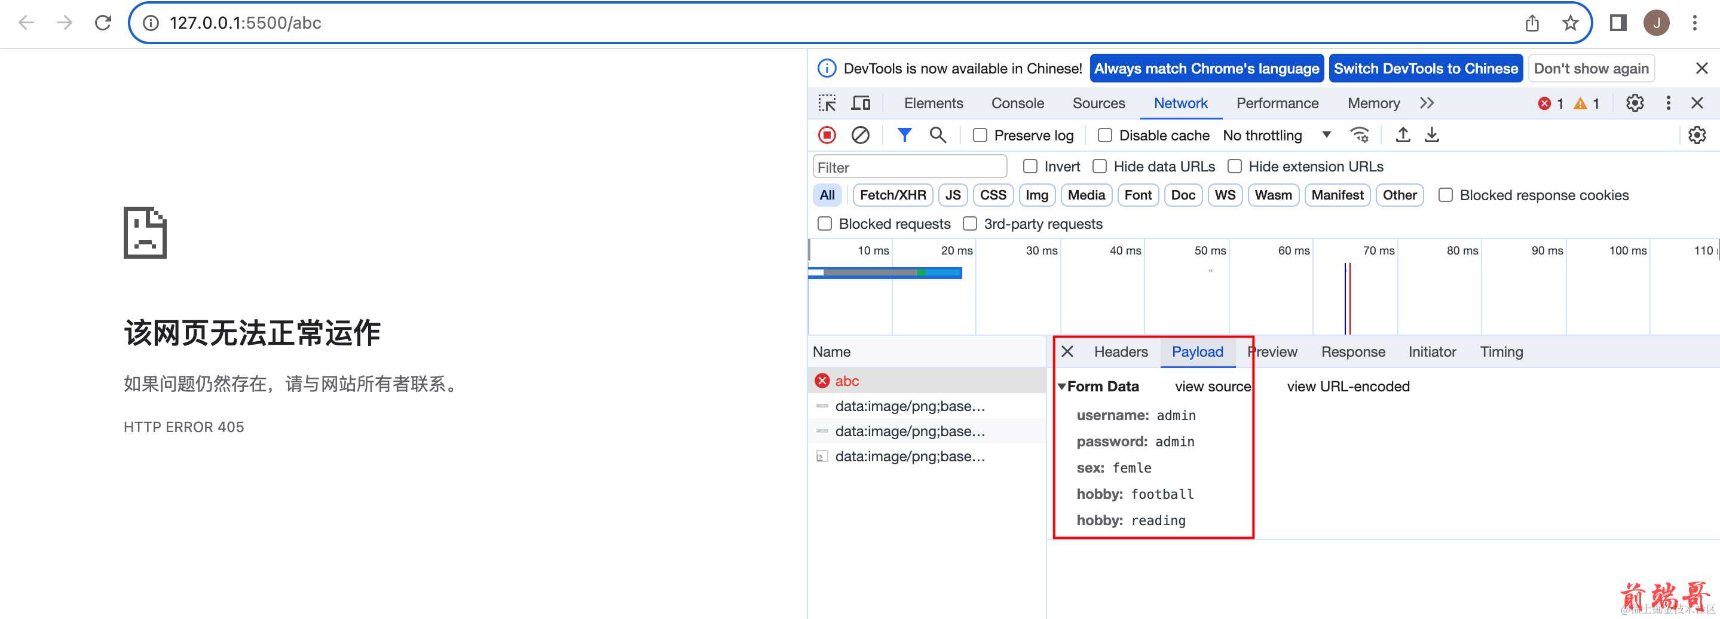Open the No throttling dropdown
The width and height of the screenshot is (1720, 619).
(1277, 136)
